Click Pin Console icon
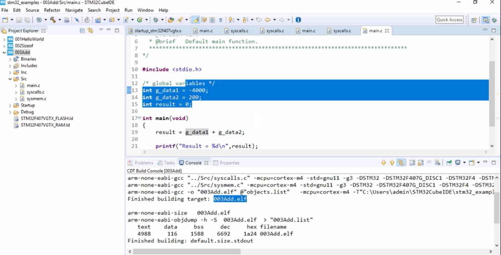This screenshot has width=501, height=255. pyautogui.click(x=449, y=162)
